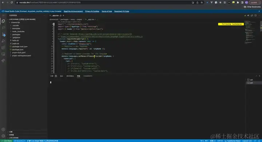Screen dimensions: 262x142
Task: Click the split editor icon
Action: click(255, 15)
